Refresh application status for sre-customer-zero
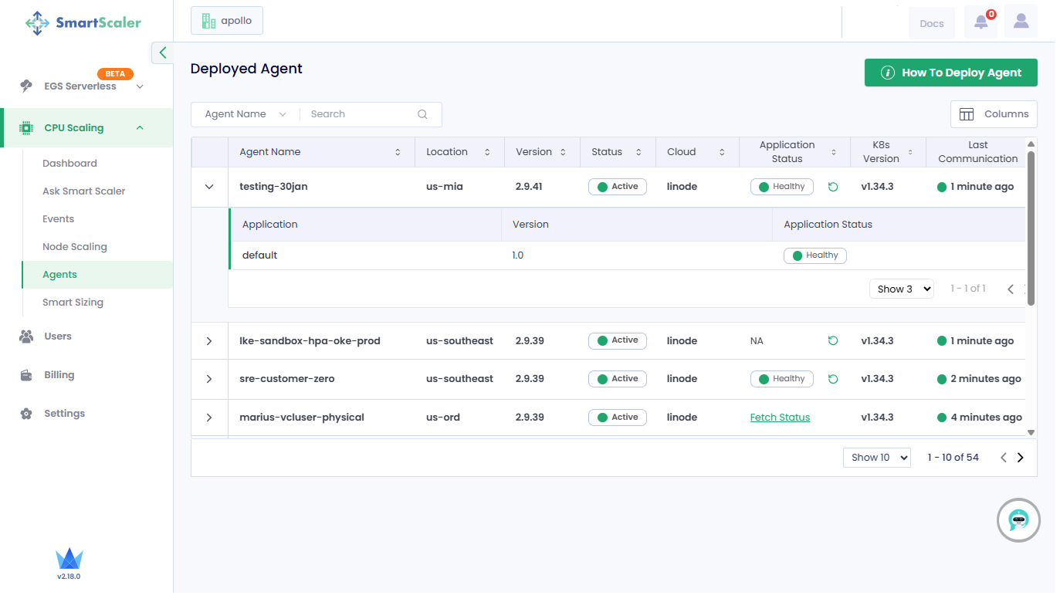The height and width of the screenshot is (602, 1060). 833,379
